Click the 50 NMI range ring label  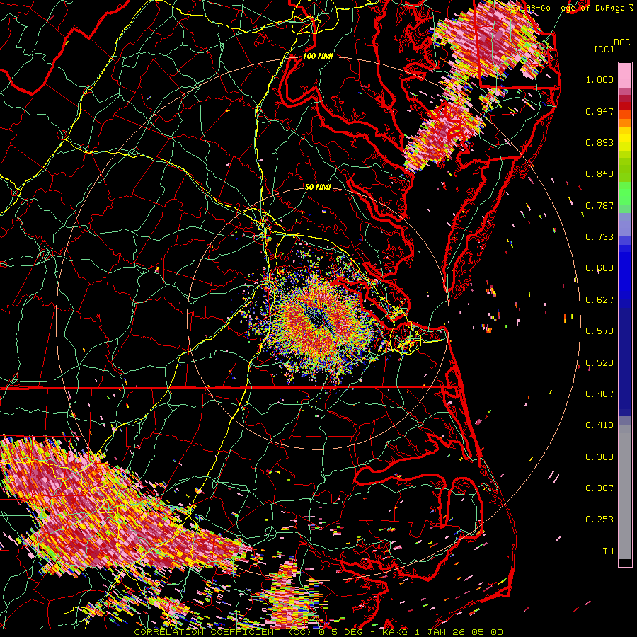point(318,188)
